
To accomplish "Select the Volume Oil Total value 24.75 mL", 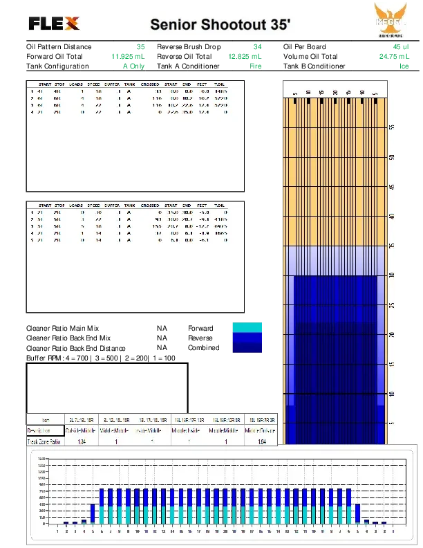I will click(x=394, y=57).
